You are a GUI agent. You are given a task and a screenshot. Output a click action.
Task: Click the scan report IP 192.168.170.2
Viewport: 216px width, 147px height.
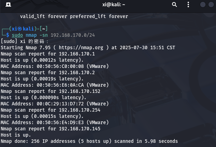coord(77,72)
